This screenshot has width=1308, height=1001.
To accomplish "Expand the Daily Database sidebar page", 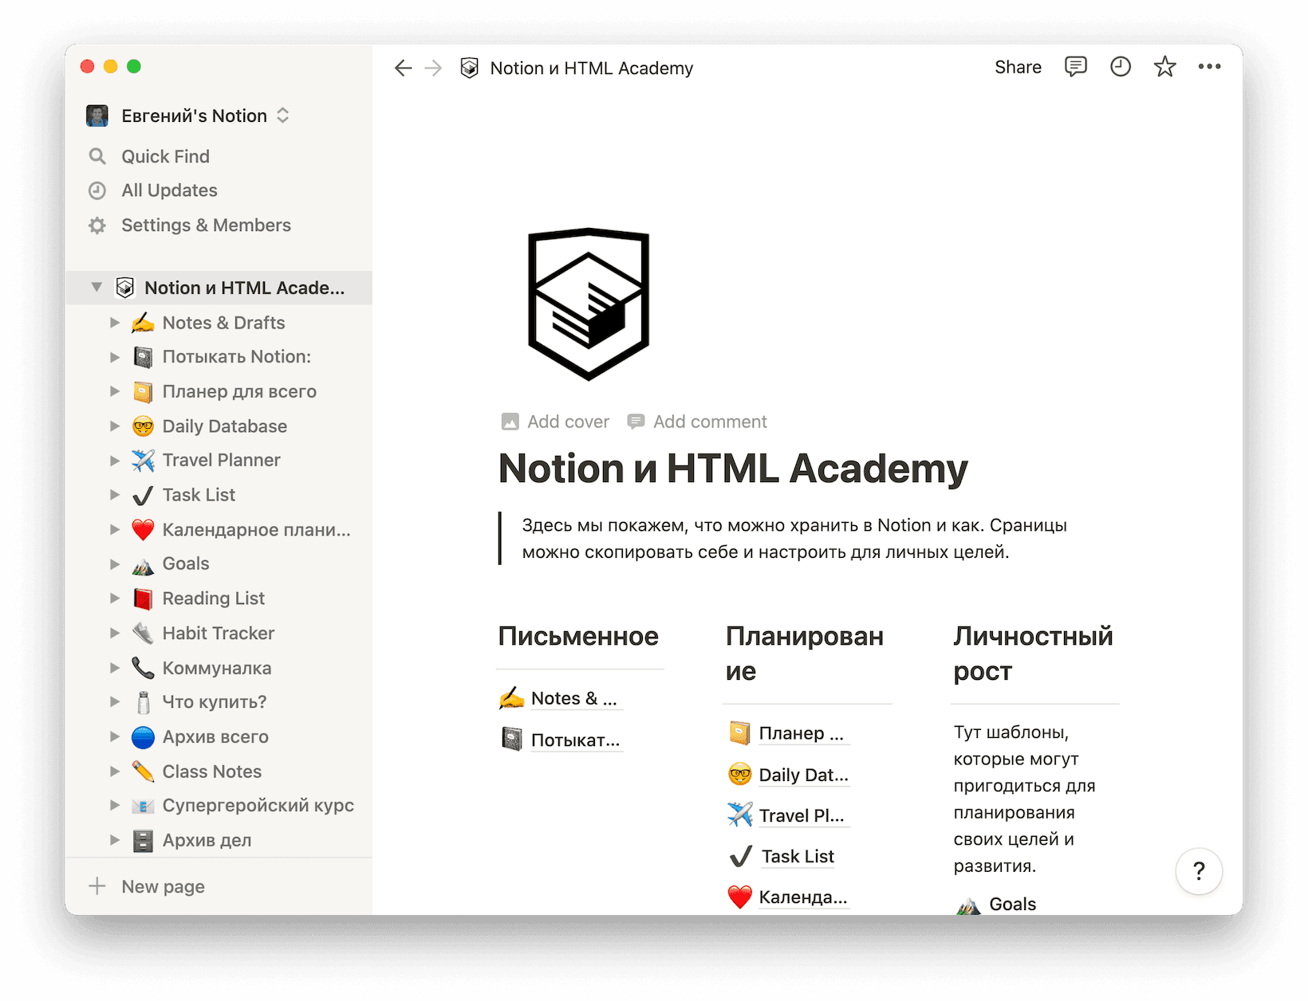I will click(x=115, y=426).
